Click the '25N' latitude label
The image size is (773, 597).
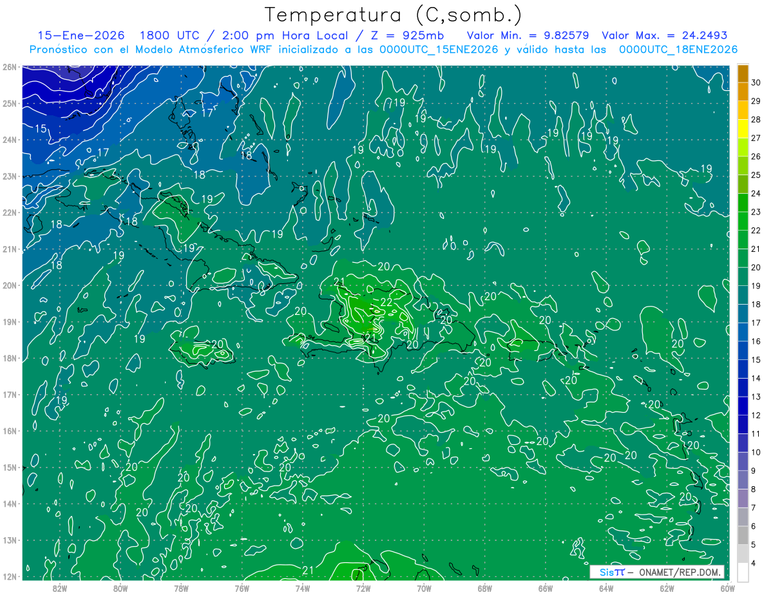click(x=10, y=103)
